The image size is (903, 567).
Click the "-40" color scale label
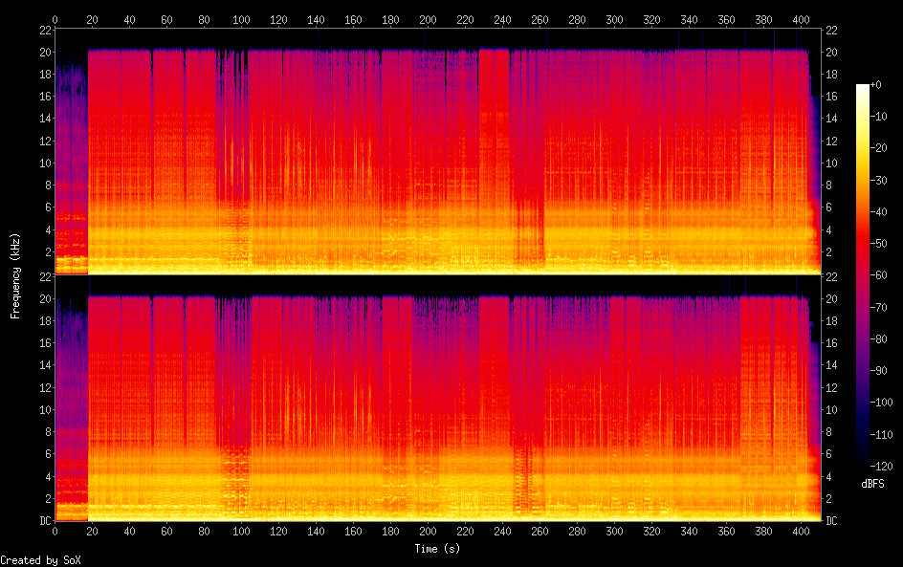pyautogui.click(x=879, y=212)
